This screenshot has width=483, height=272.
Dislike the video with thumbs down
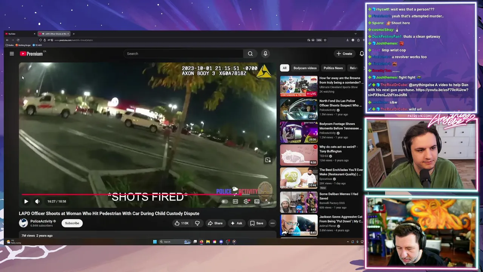[x=197, y=223]
